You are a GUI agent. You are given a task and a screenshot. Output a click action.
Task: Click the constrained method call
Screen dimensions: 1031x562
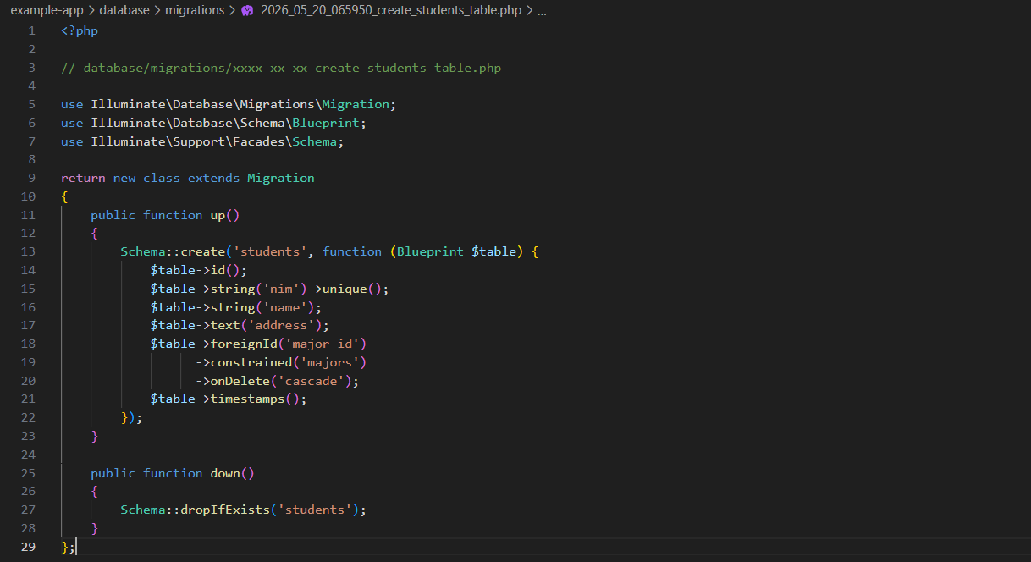pos(251,362)
